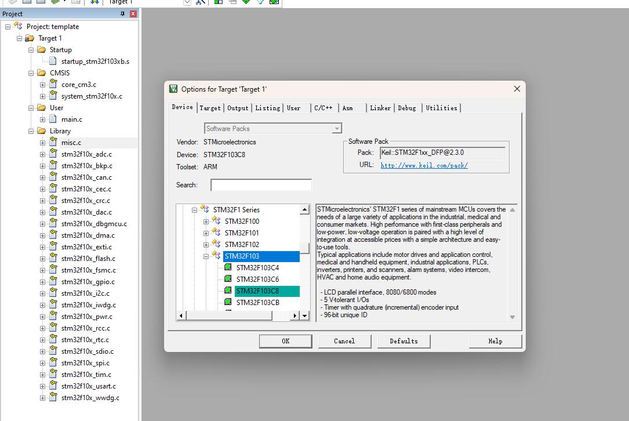
Task: Click device list scroll-up arrow
Action: point(305,209)
